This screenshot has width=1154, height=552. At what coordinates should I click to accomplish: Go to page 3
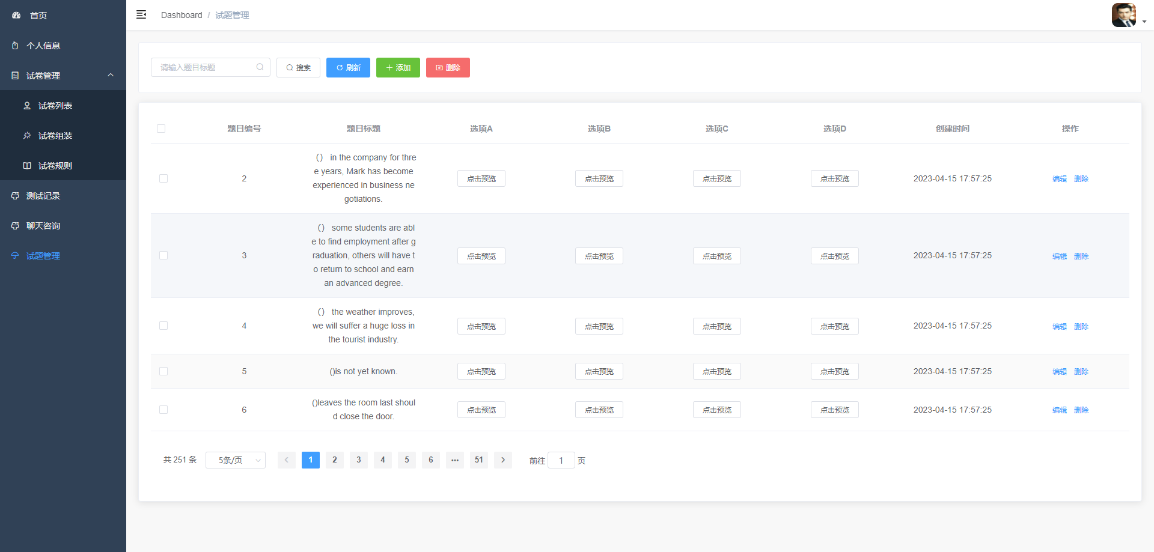click(359, 460)
